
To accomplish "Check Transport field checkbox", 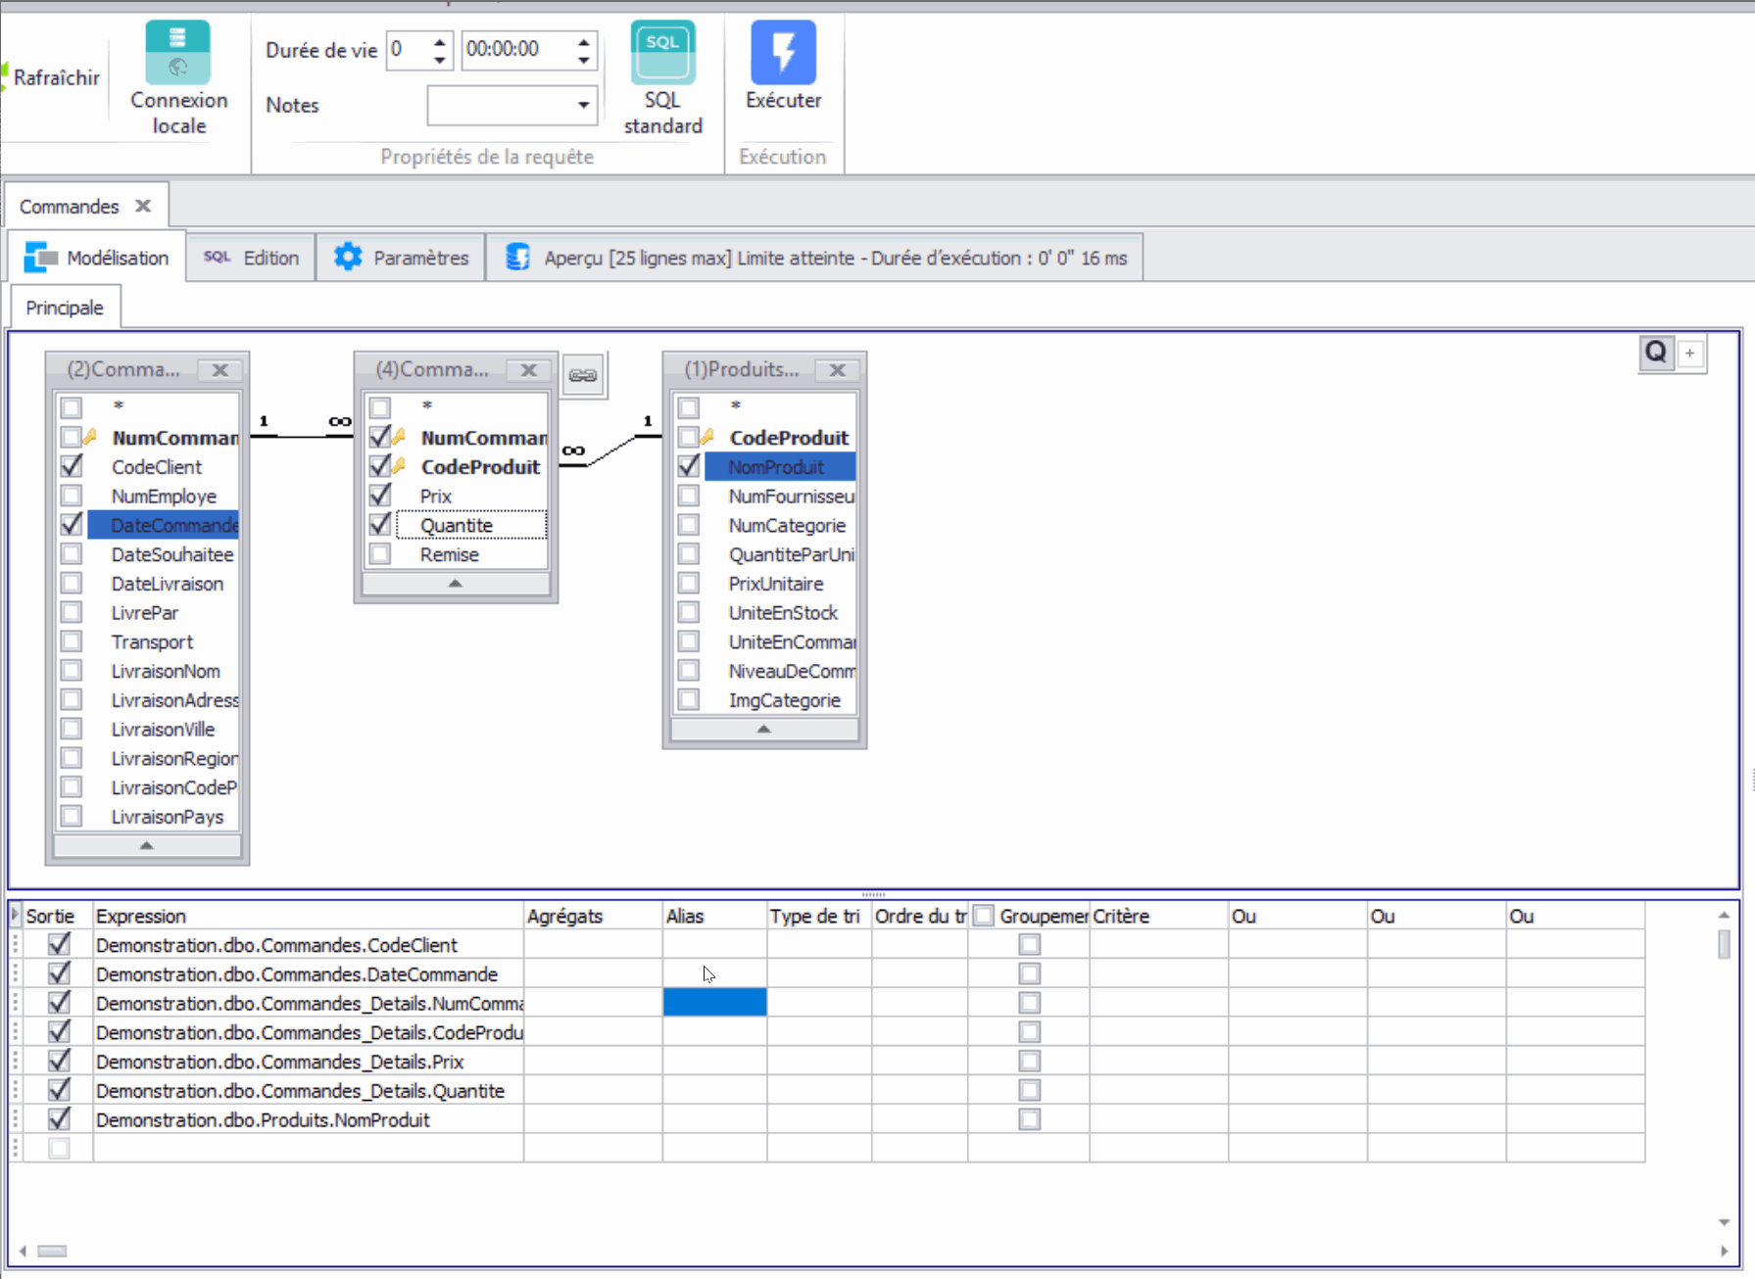I will [72, 641].
